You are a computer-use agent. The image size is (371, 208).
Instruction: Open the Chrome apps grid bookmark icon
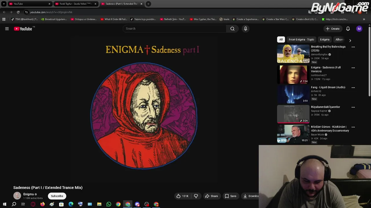[x=4, y=19]
